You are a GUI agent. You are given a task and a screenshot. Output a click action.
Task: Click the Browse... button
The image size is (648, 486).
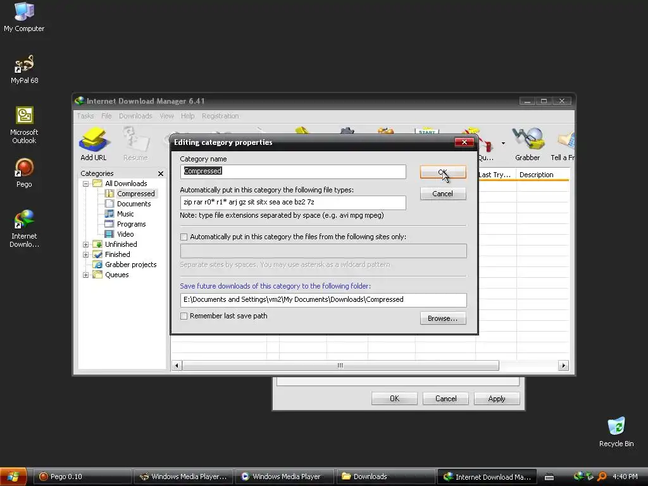(443, 318)
